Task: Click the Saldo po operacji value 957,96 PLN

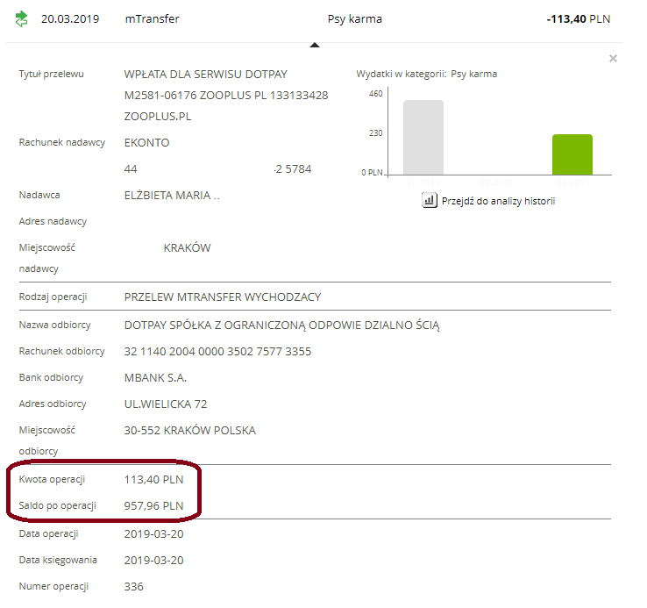Action: (x=154, y=506)
